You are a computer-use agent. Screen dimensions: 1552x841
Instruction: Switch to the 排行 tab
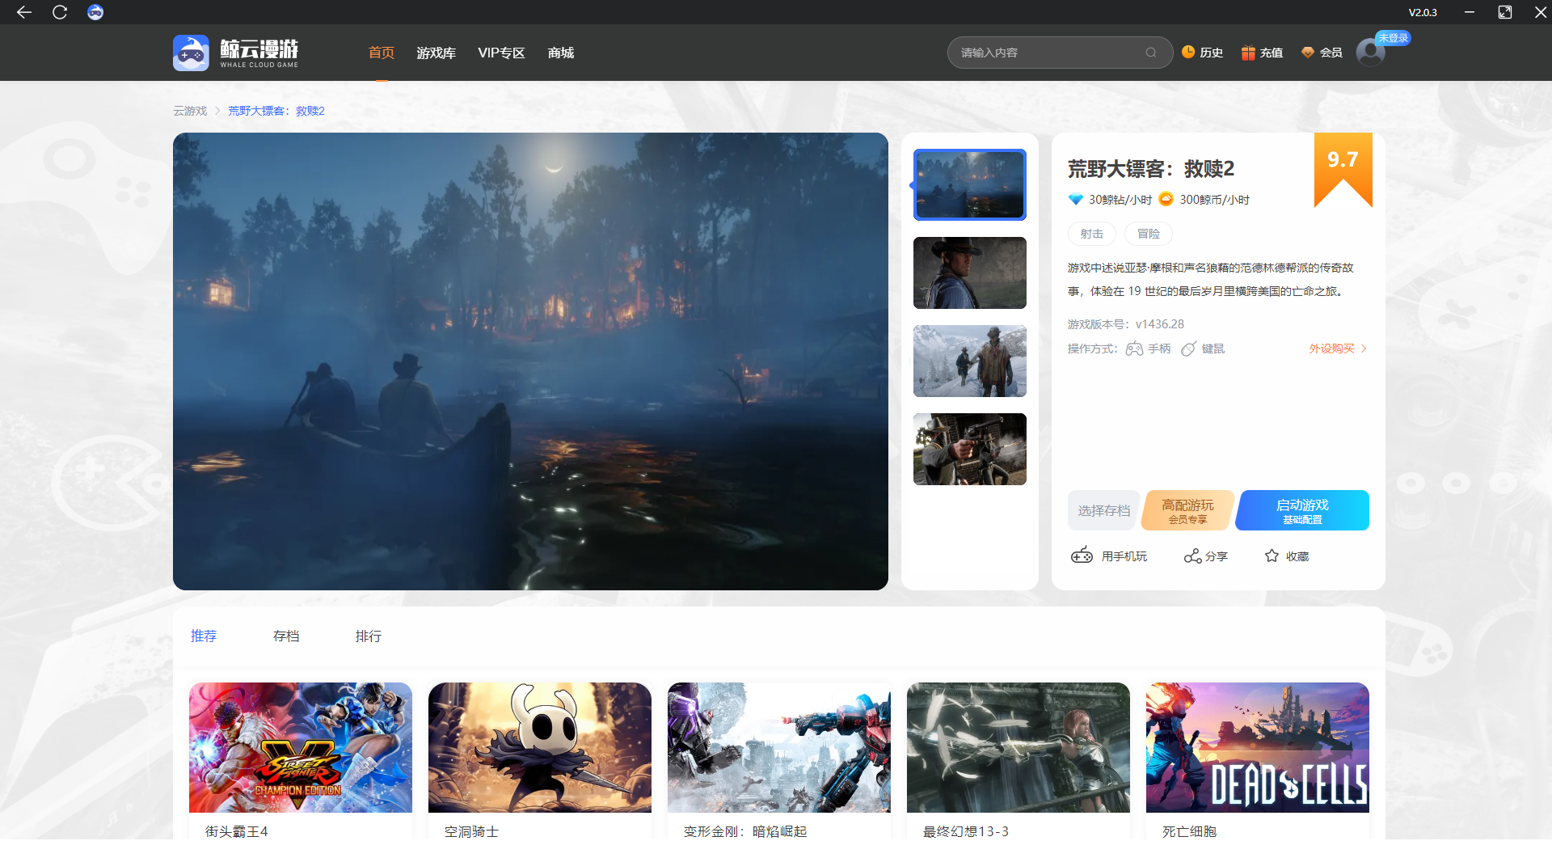pyautogui.click(x=369, y=636)
